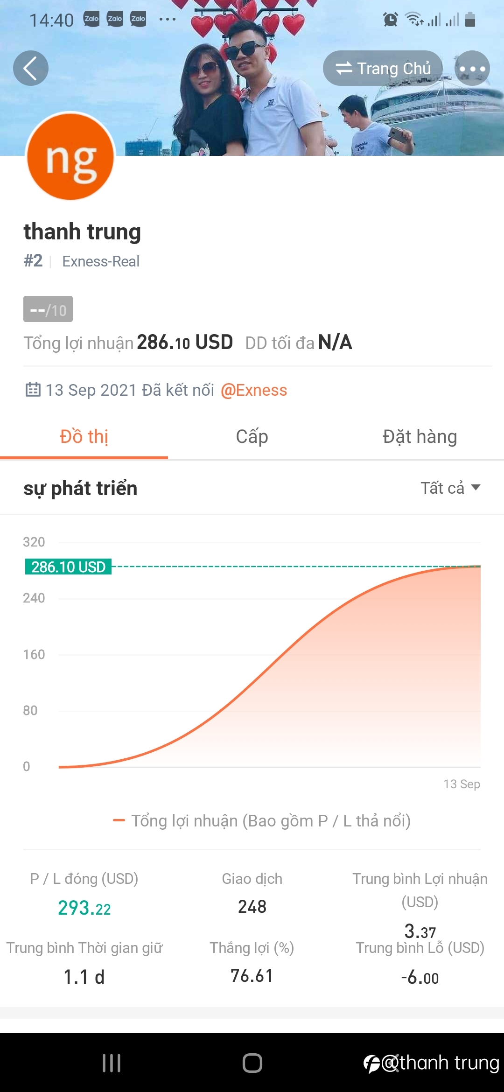Tap the Android recent apps icon
The image size is (504, 1092).
[x=112, y=1063]
